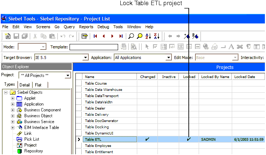Sort descending with Z-A icon
Image resolution: width=266 pixels, height=155 pixels.
point(157,36)
